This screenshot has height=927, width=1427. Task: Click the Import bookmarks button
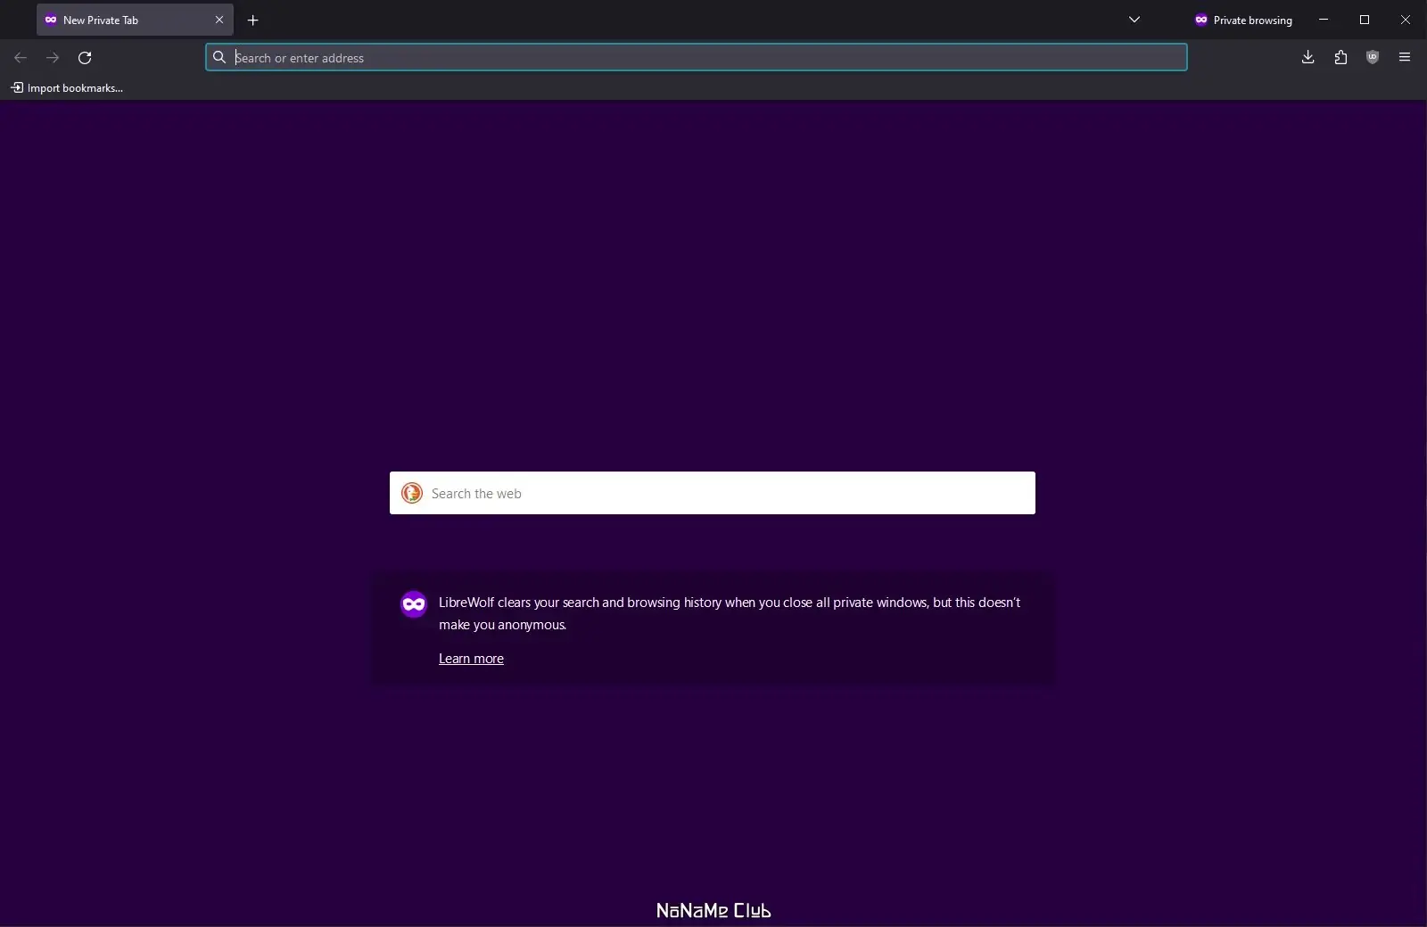click(67, 87)
